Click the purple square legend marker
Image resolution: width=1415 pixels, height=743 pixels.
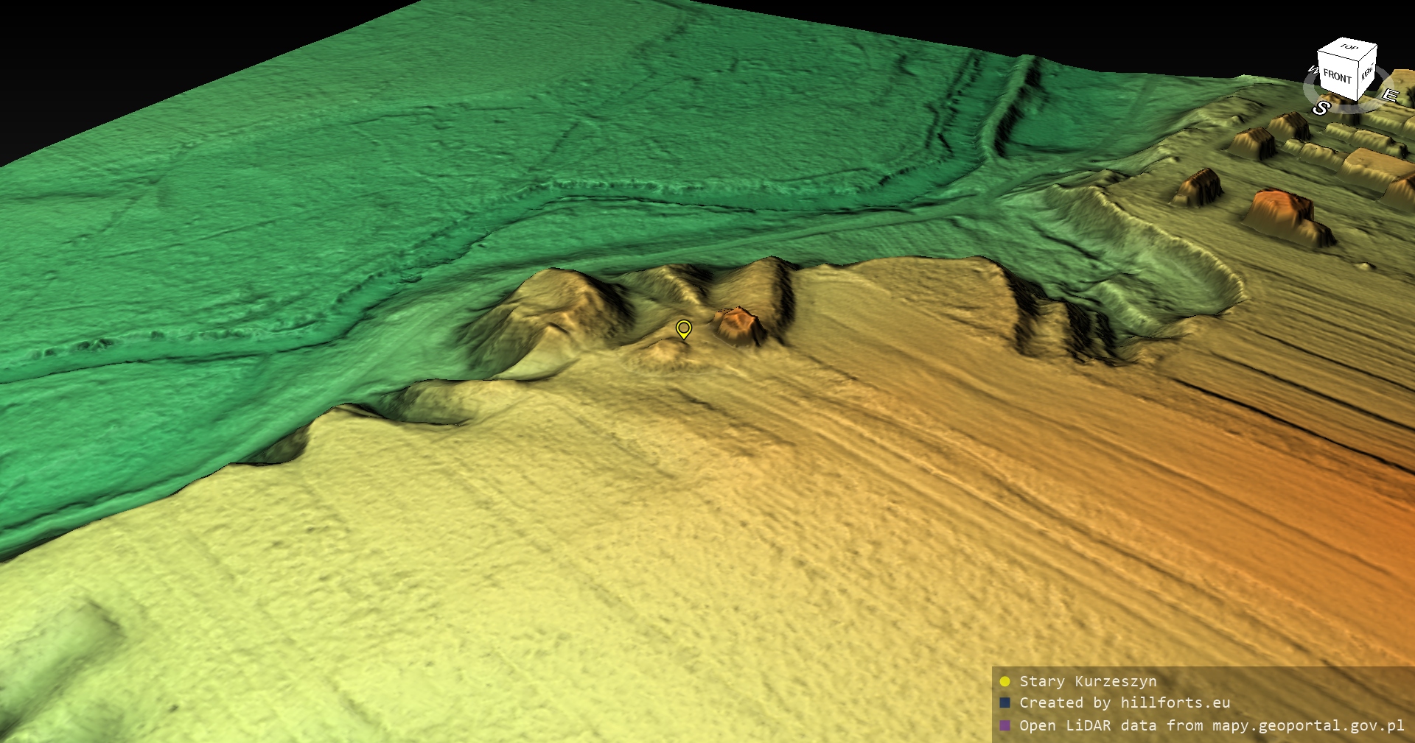(x=1005, y=725)
